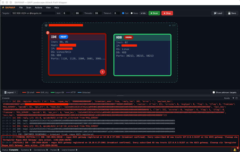
Task: Click the red badge 3 on IDE node
Action: click(x=48, y=33)
